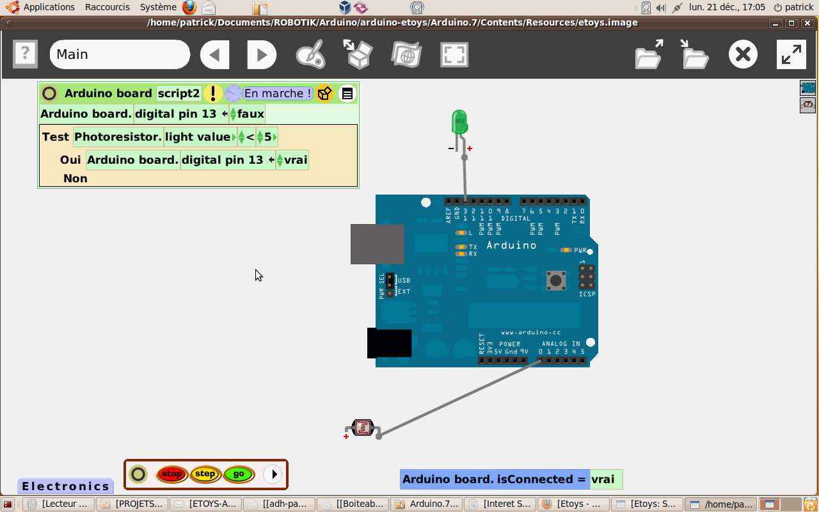The image size is (819, 512).
Task: Open the Applications menu
Action: click(49, 7)
